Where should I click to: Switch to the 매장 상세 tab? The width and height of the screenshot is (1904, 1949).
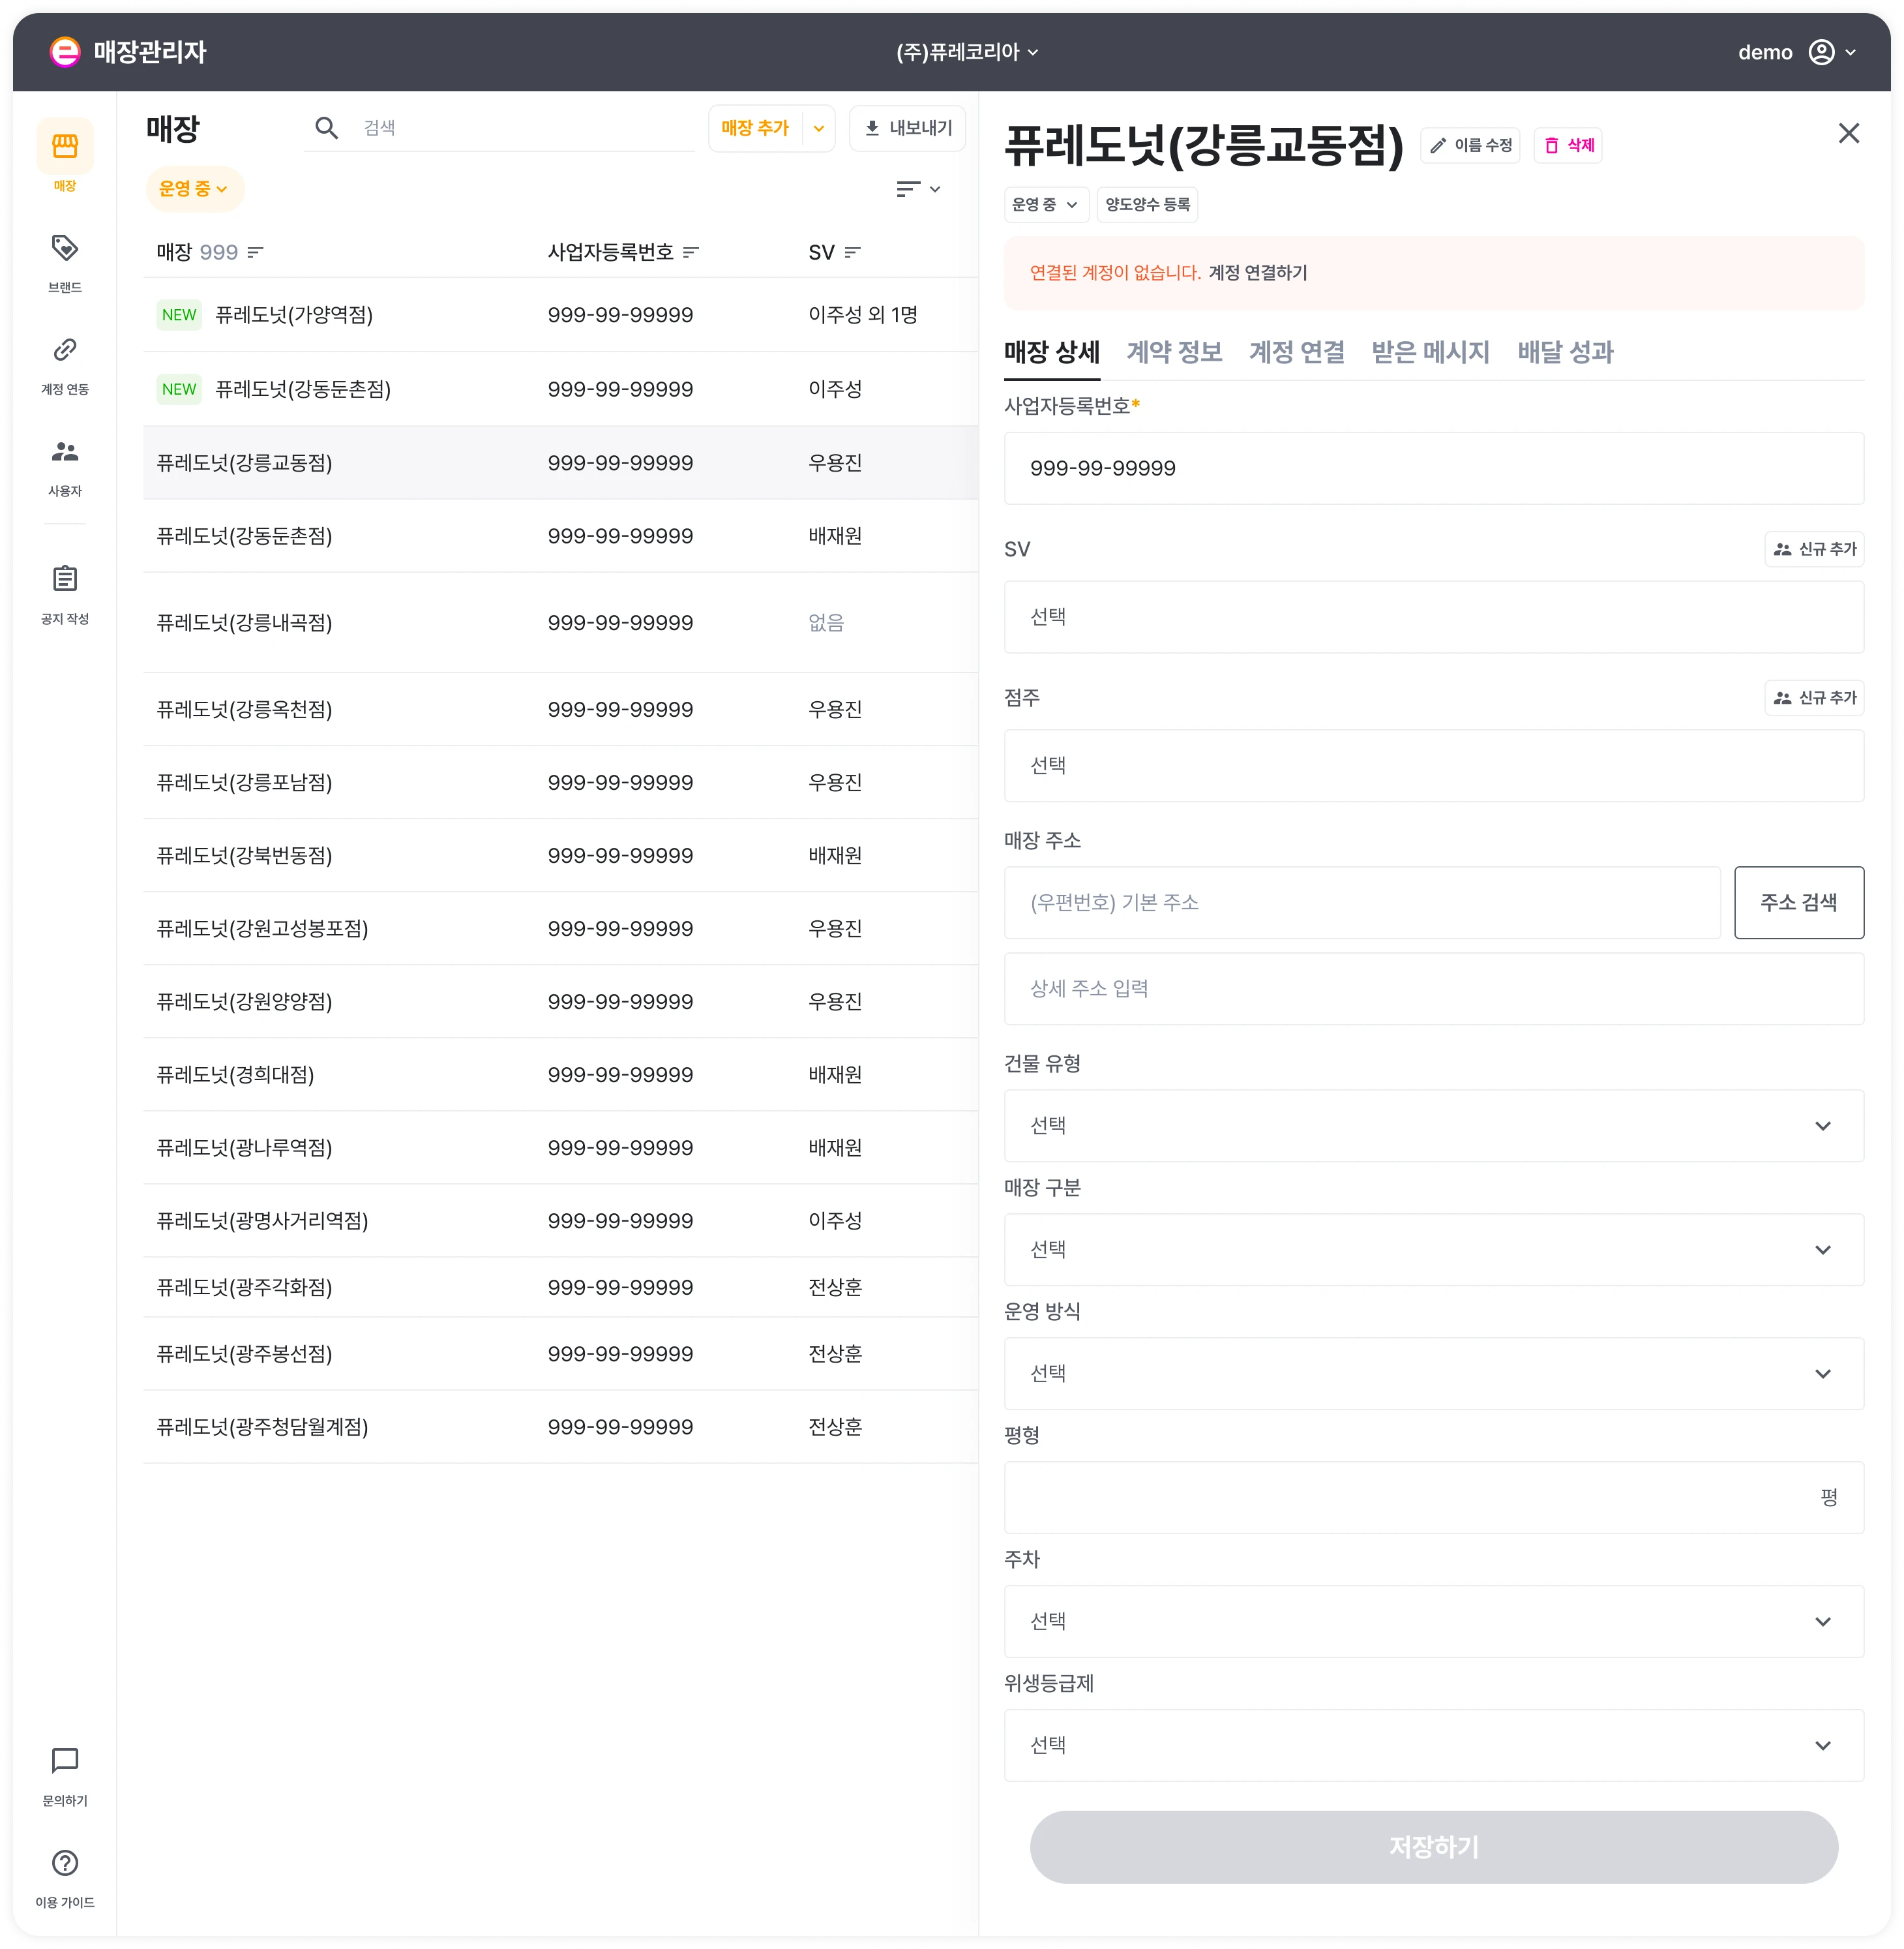point(1051,352)
